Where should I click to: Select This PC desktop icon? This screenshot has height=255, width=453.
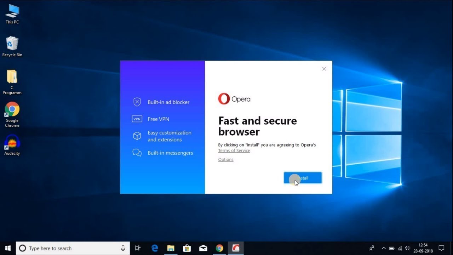point(12,14)
